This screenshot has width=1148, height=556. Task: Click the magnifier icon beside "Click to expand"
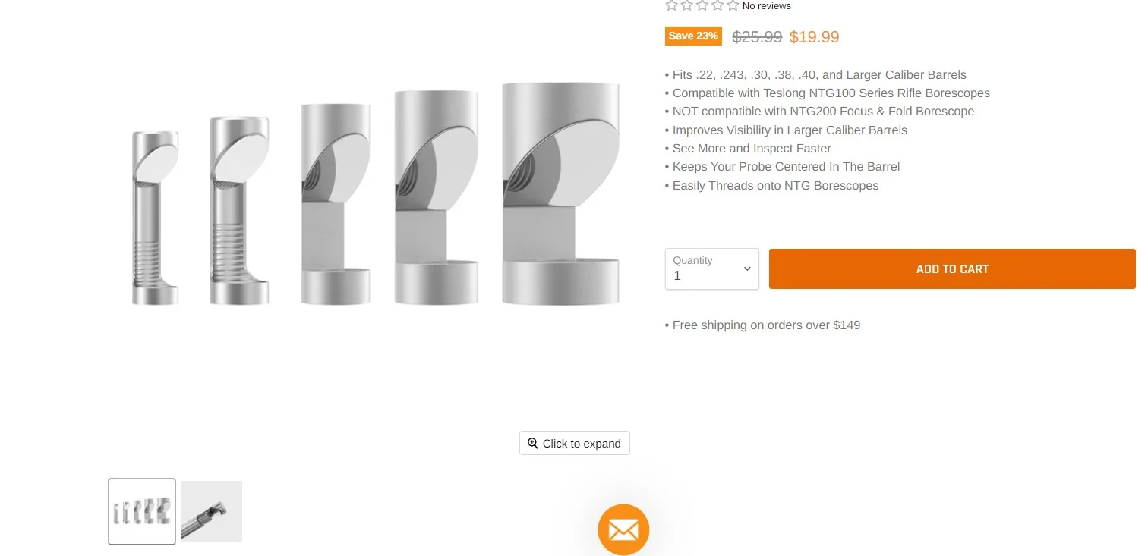click(533, 443)
